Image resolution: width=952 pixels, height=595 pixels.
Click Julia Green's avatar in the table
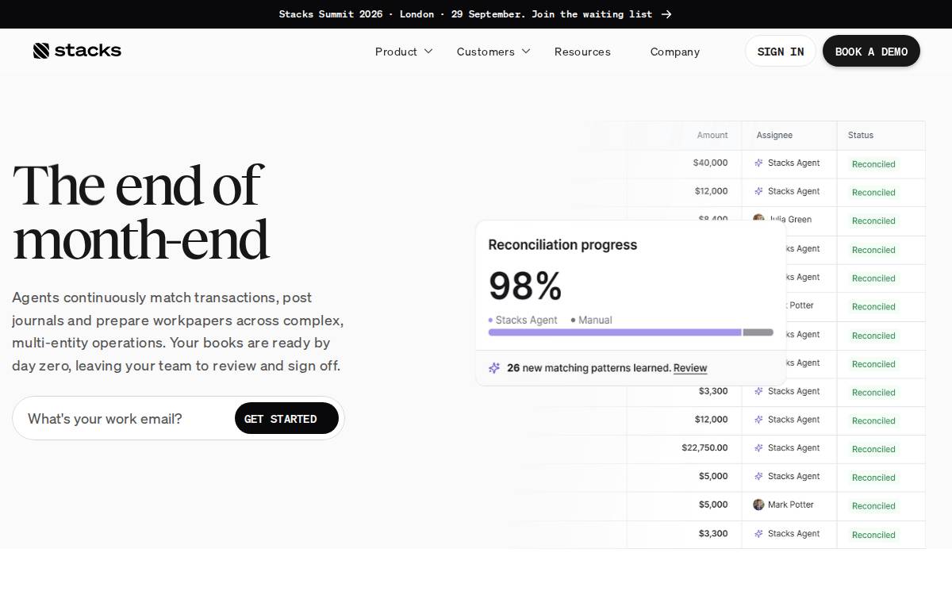click(x=758, y=218)
